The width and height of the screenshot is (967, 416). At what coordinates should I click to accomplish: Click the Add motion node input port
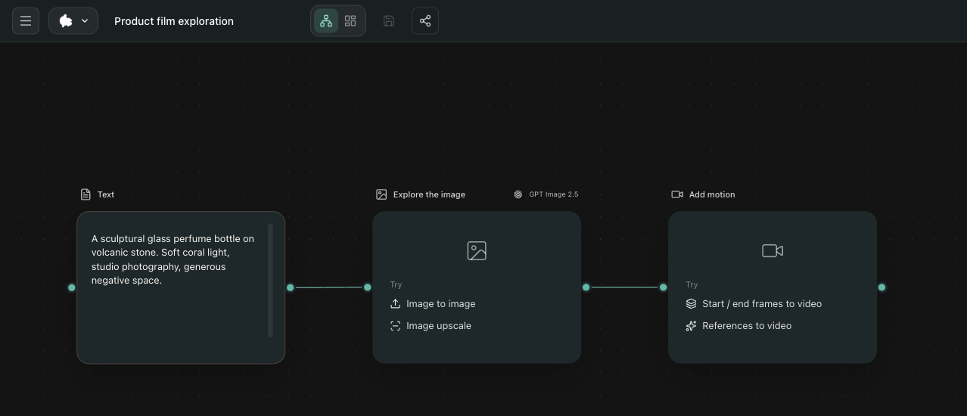(664, 287)
